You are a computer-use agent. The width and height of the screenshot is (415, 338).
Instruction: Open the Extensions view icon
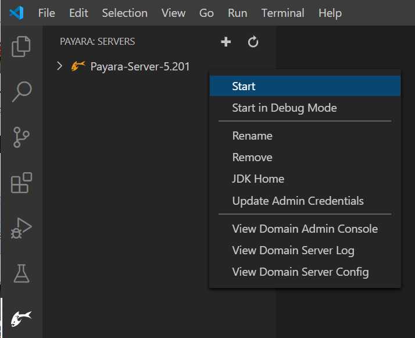click(x=22, y=183)
